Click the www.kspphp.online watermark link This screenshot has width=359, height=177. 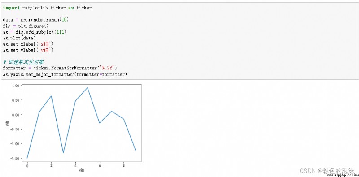pyautogui.click(x=342, y=175)
